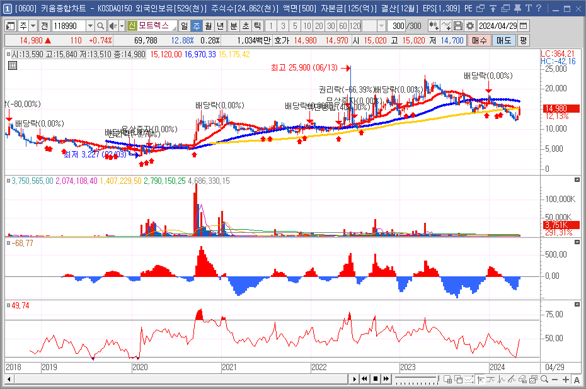This screenshot has height=389, width=586.
Task: Close the 49.74 RSI pane with its X
Action: pos(577,305)
